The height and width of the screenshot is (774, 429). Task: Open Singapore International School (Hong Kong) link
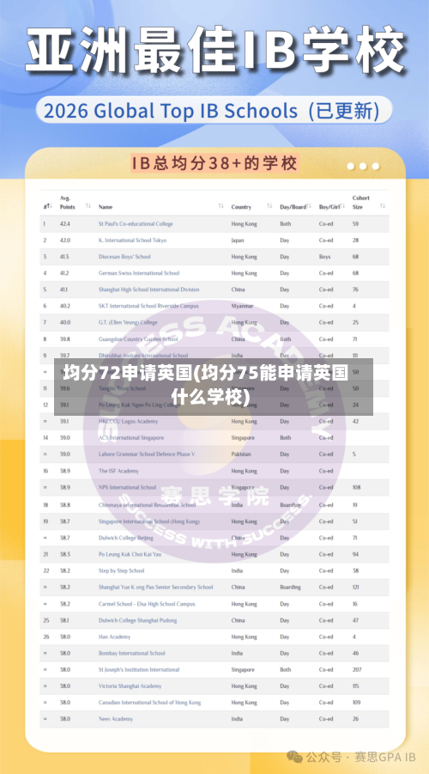[149, 521]
